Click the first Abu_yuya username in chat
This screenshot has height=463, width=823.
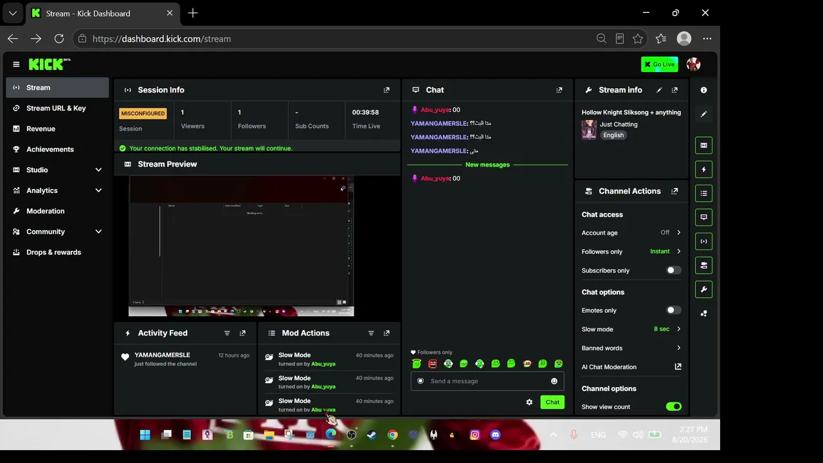click(435, 110)
